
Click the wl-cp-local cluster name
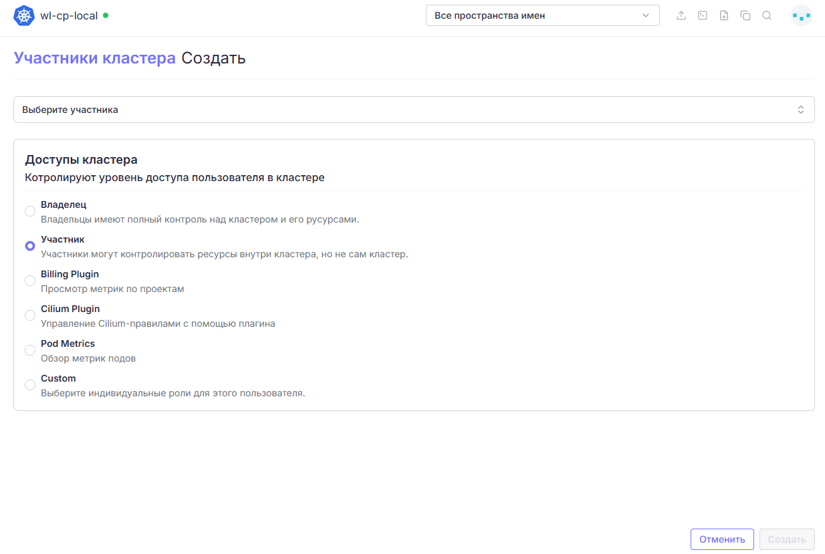(x=69, y=15)
